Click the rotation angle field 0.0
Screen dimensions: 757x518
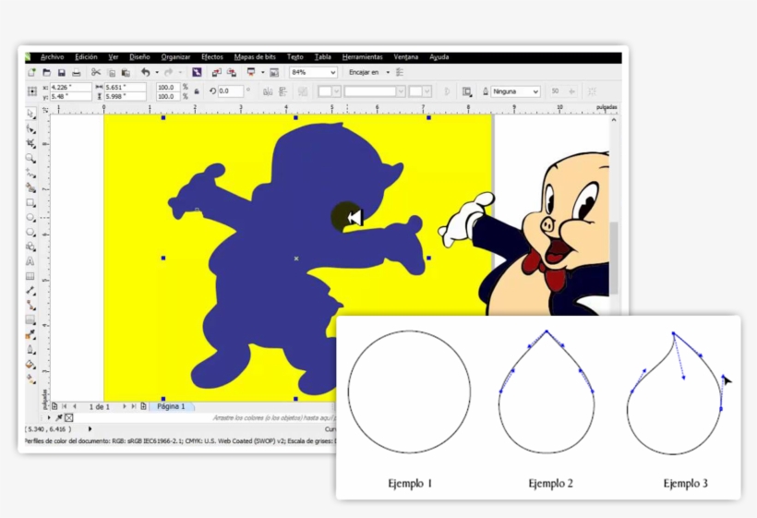[x=230, y=91]
